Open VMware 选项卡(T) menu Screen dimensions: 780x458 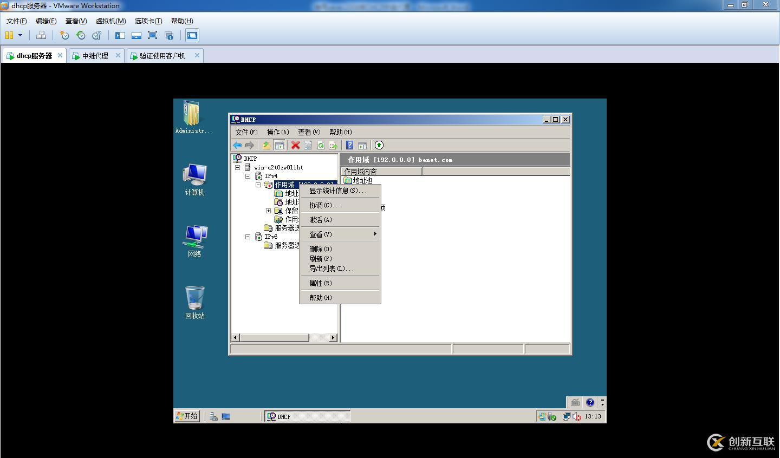(148, 21)
